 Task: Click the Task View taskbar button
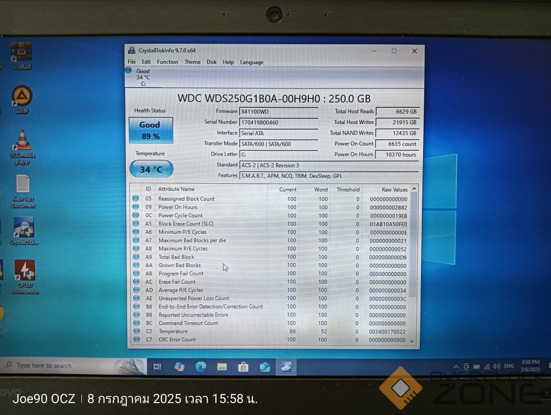pos(157,367)
